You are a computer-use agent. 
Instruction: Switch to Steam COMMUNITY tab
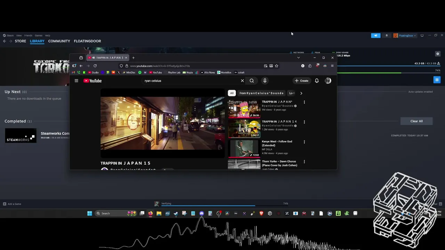coord(59,41)
